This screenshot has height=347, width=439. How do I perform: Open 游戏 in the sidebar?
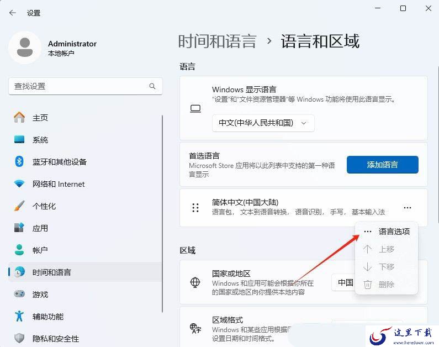85,294
